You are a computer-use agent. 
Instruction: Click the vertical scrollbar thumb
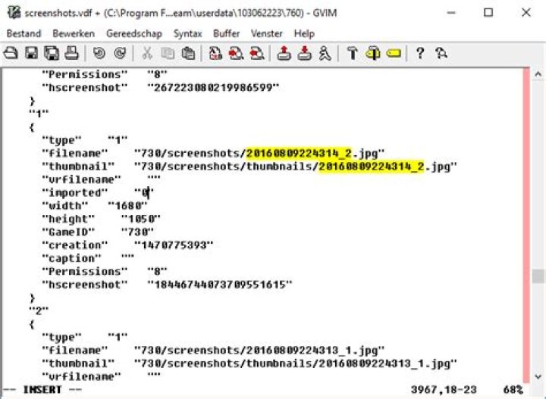point(538,276)
